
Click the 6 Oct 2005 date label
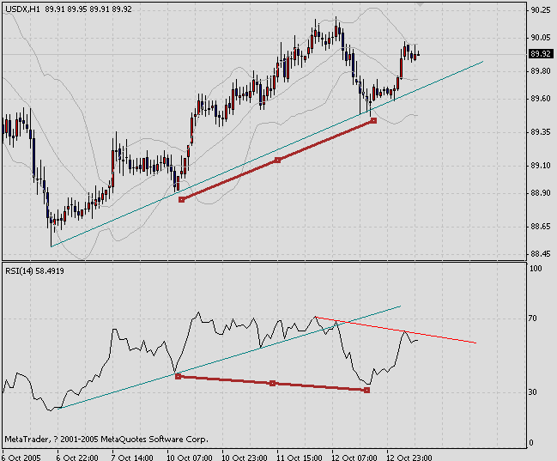pos(21,458)
